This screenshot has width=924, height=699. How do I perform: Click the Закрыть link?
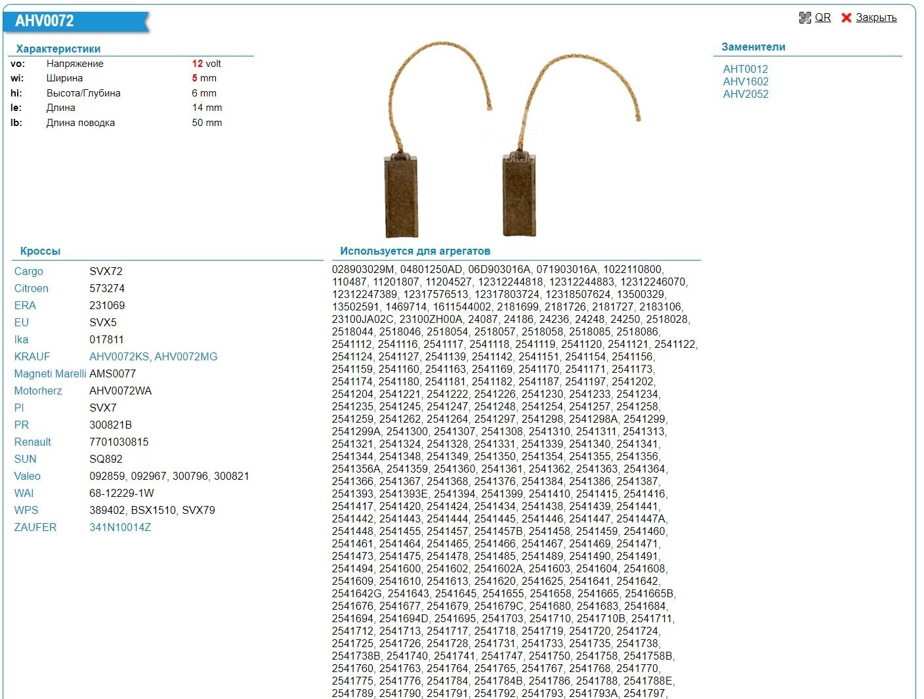(x=876, y=18)
